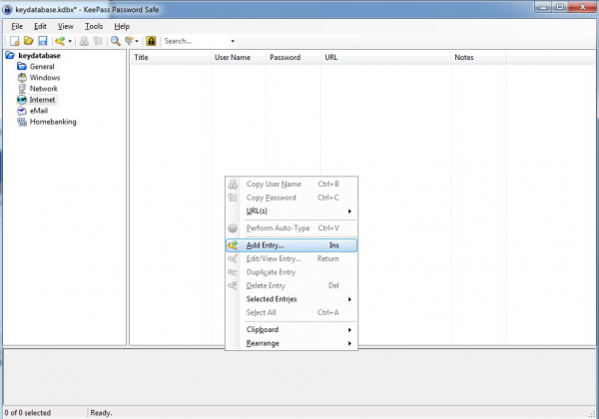The height and width of the screenshot is (419, 599).
Task: Click the Perform Auto-Type circle icon
Action: pos(233,228)
